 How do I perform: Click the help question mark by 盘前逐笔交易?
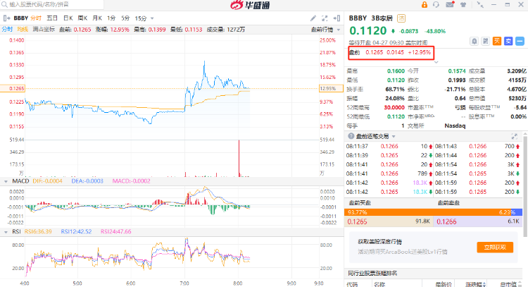[x=351, y=136]
